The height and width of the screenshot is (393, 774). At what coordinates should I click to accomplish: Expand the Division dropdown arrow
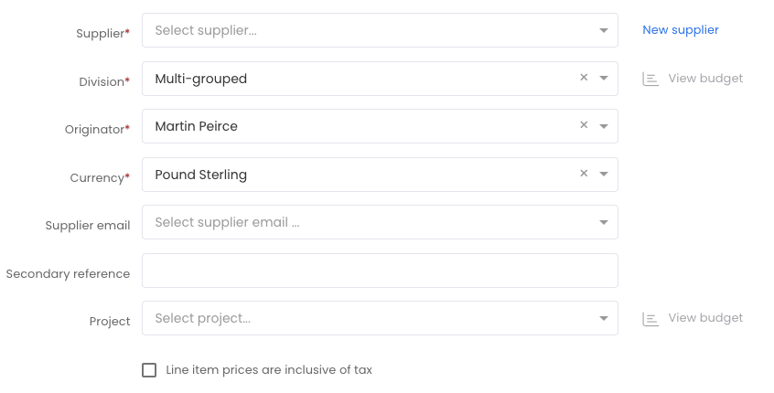pos(603,78)
